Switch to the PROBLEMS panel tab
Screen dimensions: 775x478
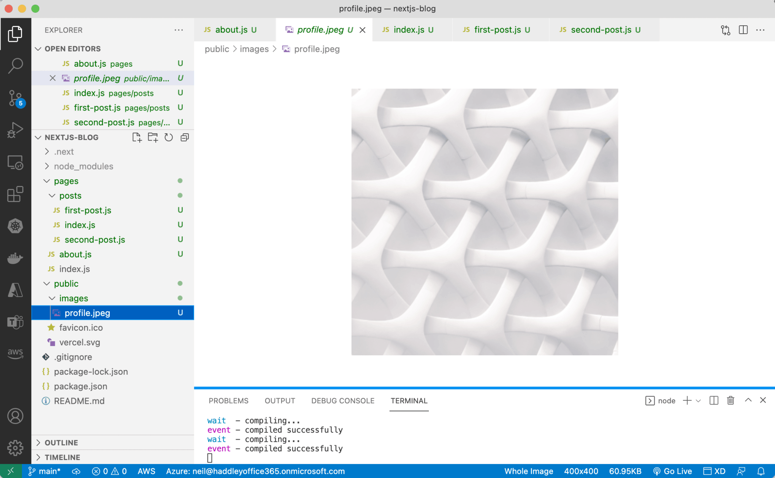point(228,401)
